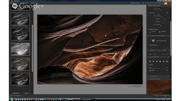Image resolution: width=181 pixels, height=101 pixels.
Task: Select the orange-outlined selected preset thumbnail
Action: point(20,64)
